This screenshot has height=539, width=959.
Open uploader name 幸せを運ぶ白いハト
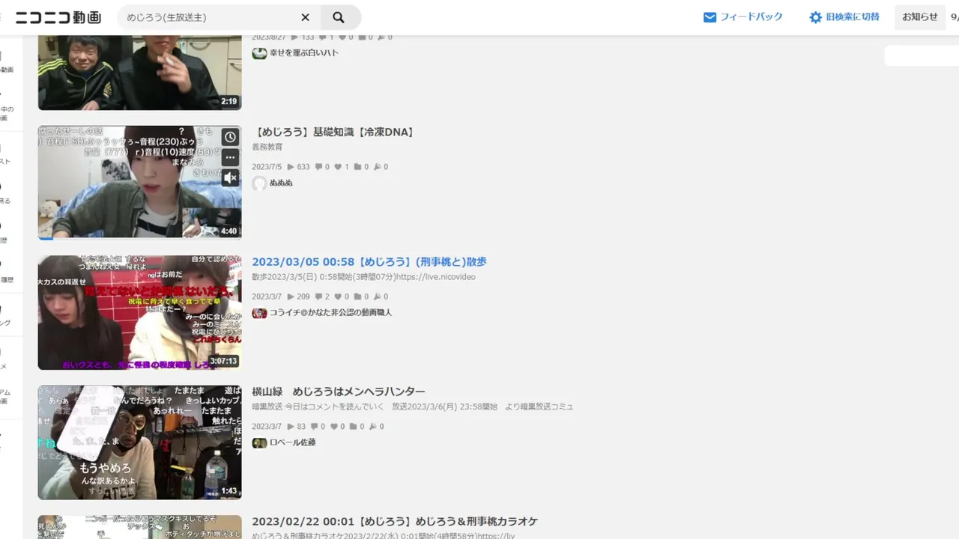click(x=304, y=53)
